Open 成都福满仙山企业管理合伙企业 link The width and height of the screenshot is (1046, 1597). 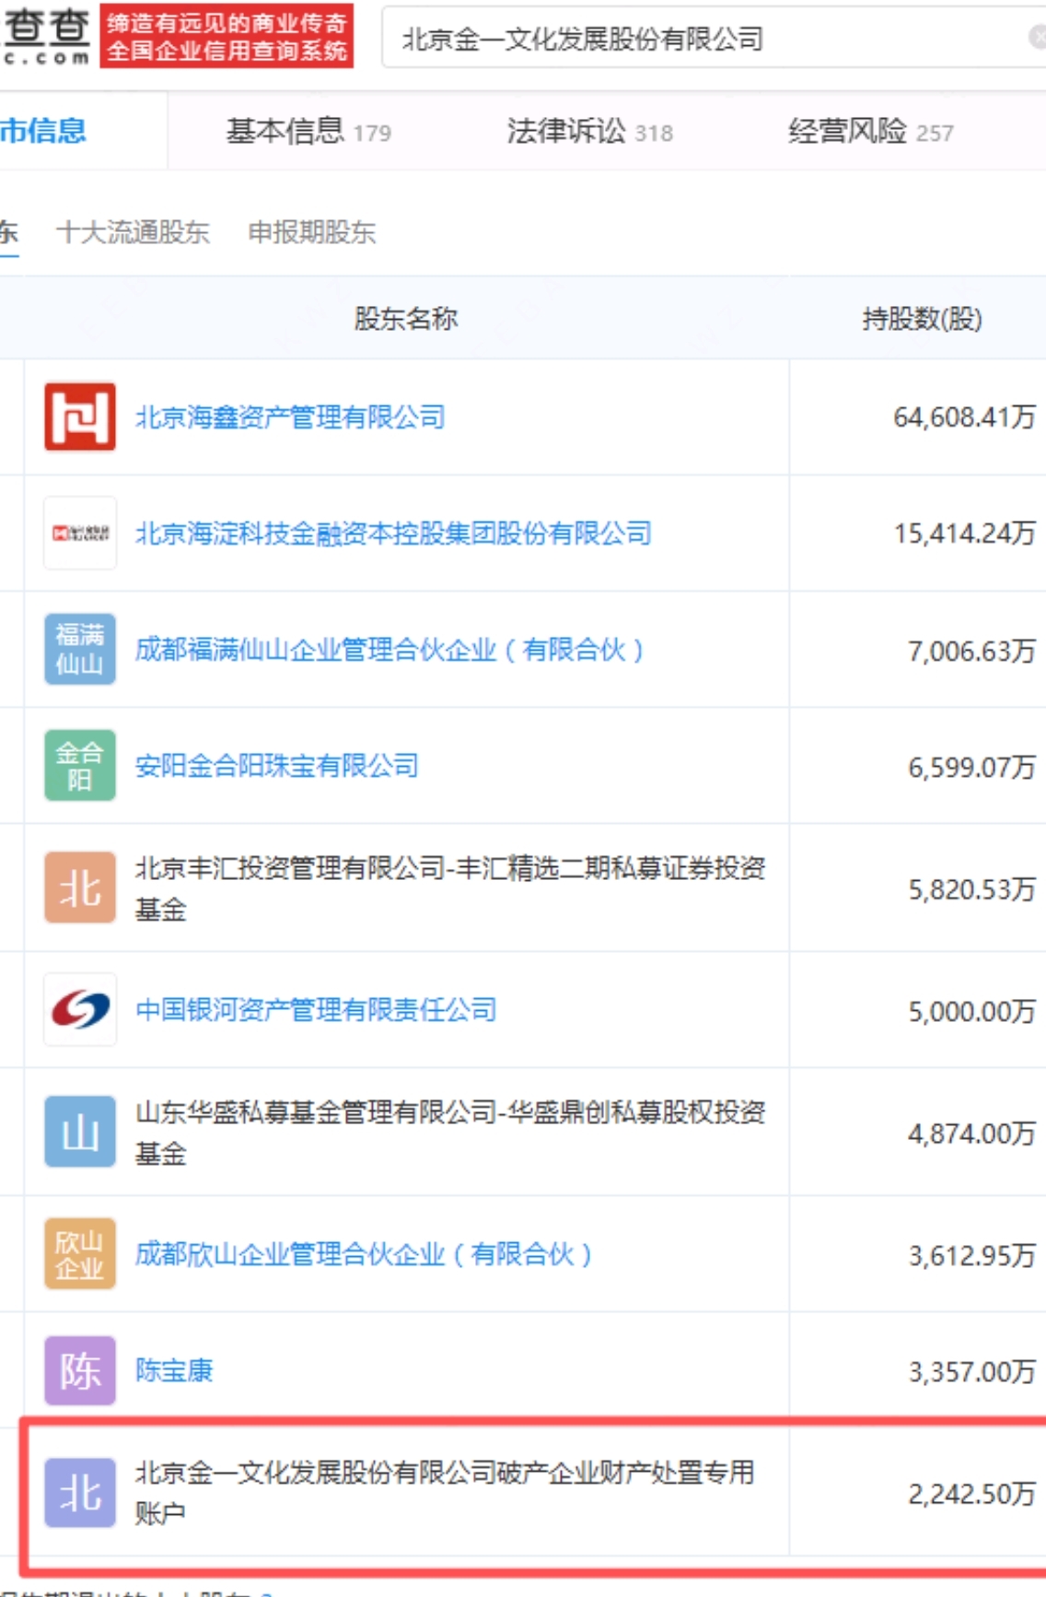pyautogui.click(x=389, y=650)
